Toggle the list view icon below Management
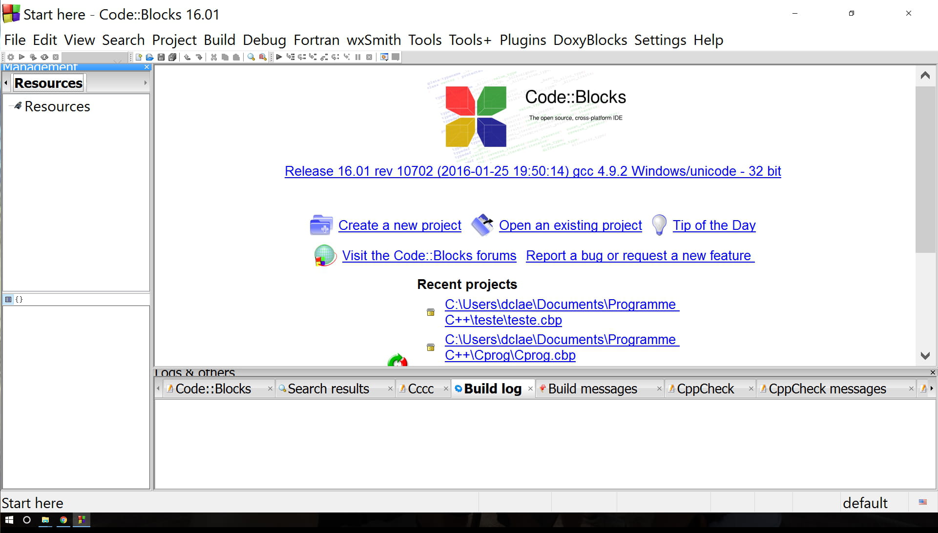 [x=8, y=299]
